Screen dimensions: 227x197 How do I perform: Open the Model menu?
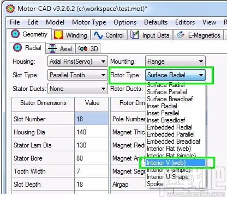(55, 22)
